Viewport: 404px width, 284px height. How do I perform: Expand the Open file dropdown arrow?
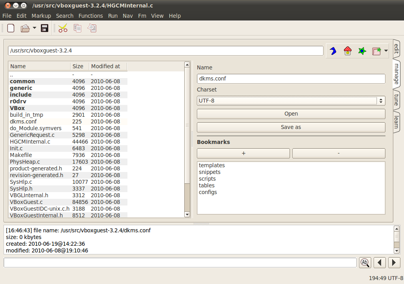tap(35, 28)
